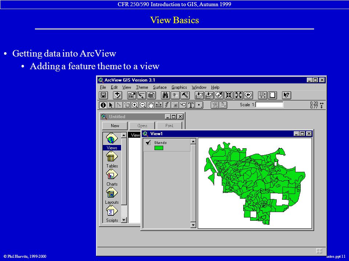The height and width of the screenshot is (261, 349).
Task: Select the Pointer arrow tool
Action: pos(111,105)
